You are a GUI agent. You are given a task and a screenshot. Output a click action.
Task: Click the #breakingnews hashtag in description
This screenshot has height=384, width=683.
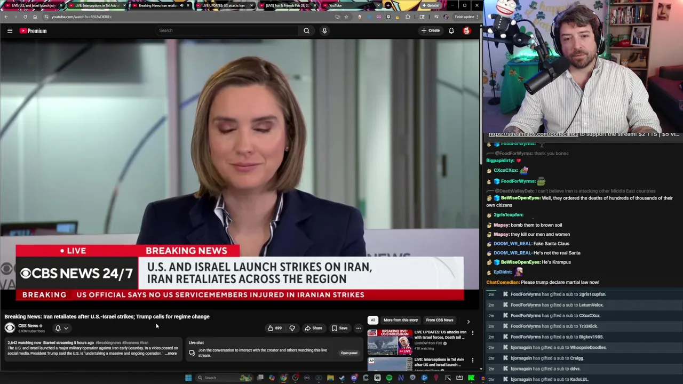[109, 343]
